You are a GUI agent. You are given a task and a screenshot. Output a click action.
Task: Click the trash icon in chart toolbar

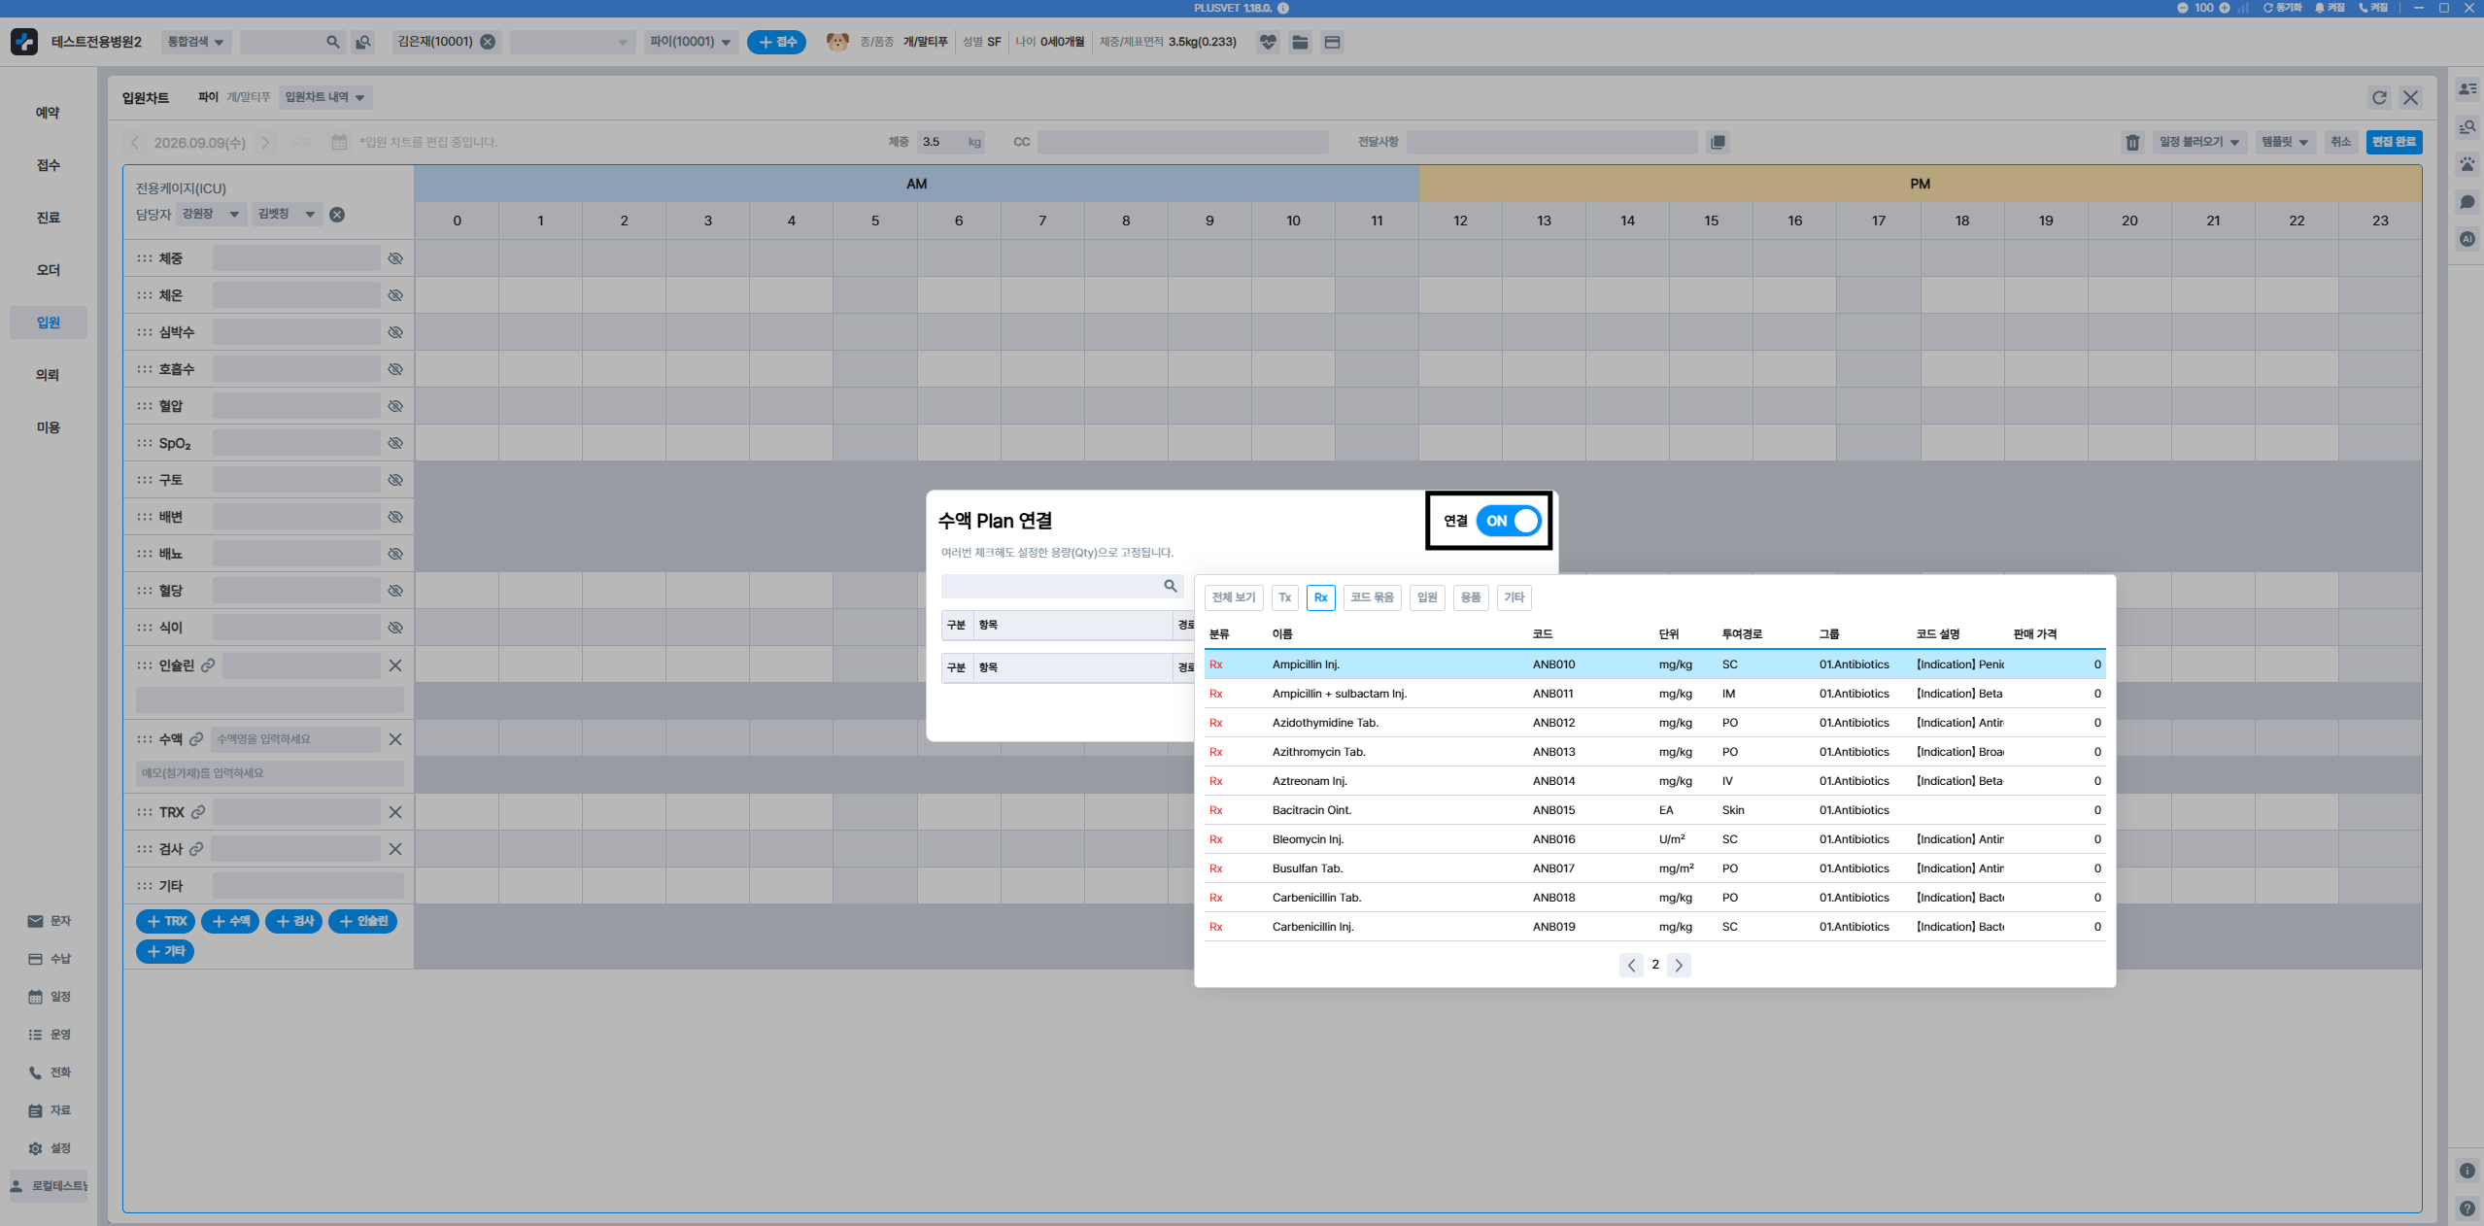[x=2132, y=143]
